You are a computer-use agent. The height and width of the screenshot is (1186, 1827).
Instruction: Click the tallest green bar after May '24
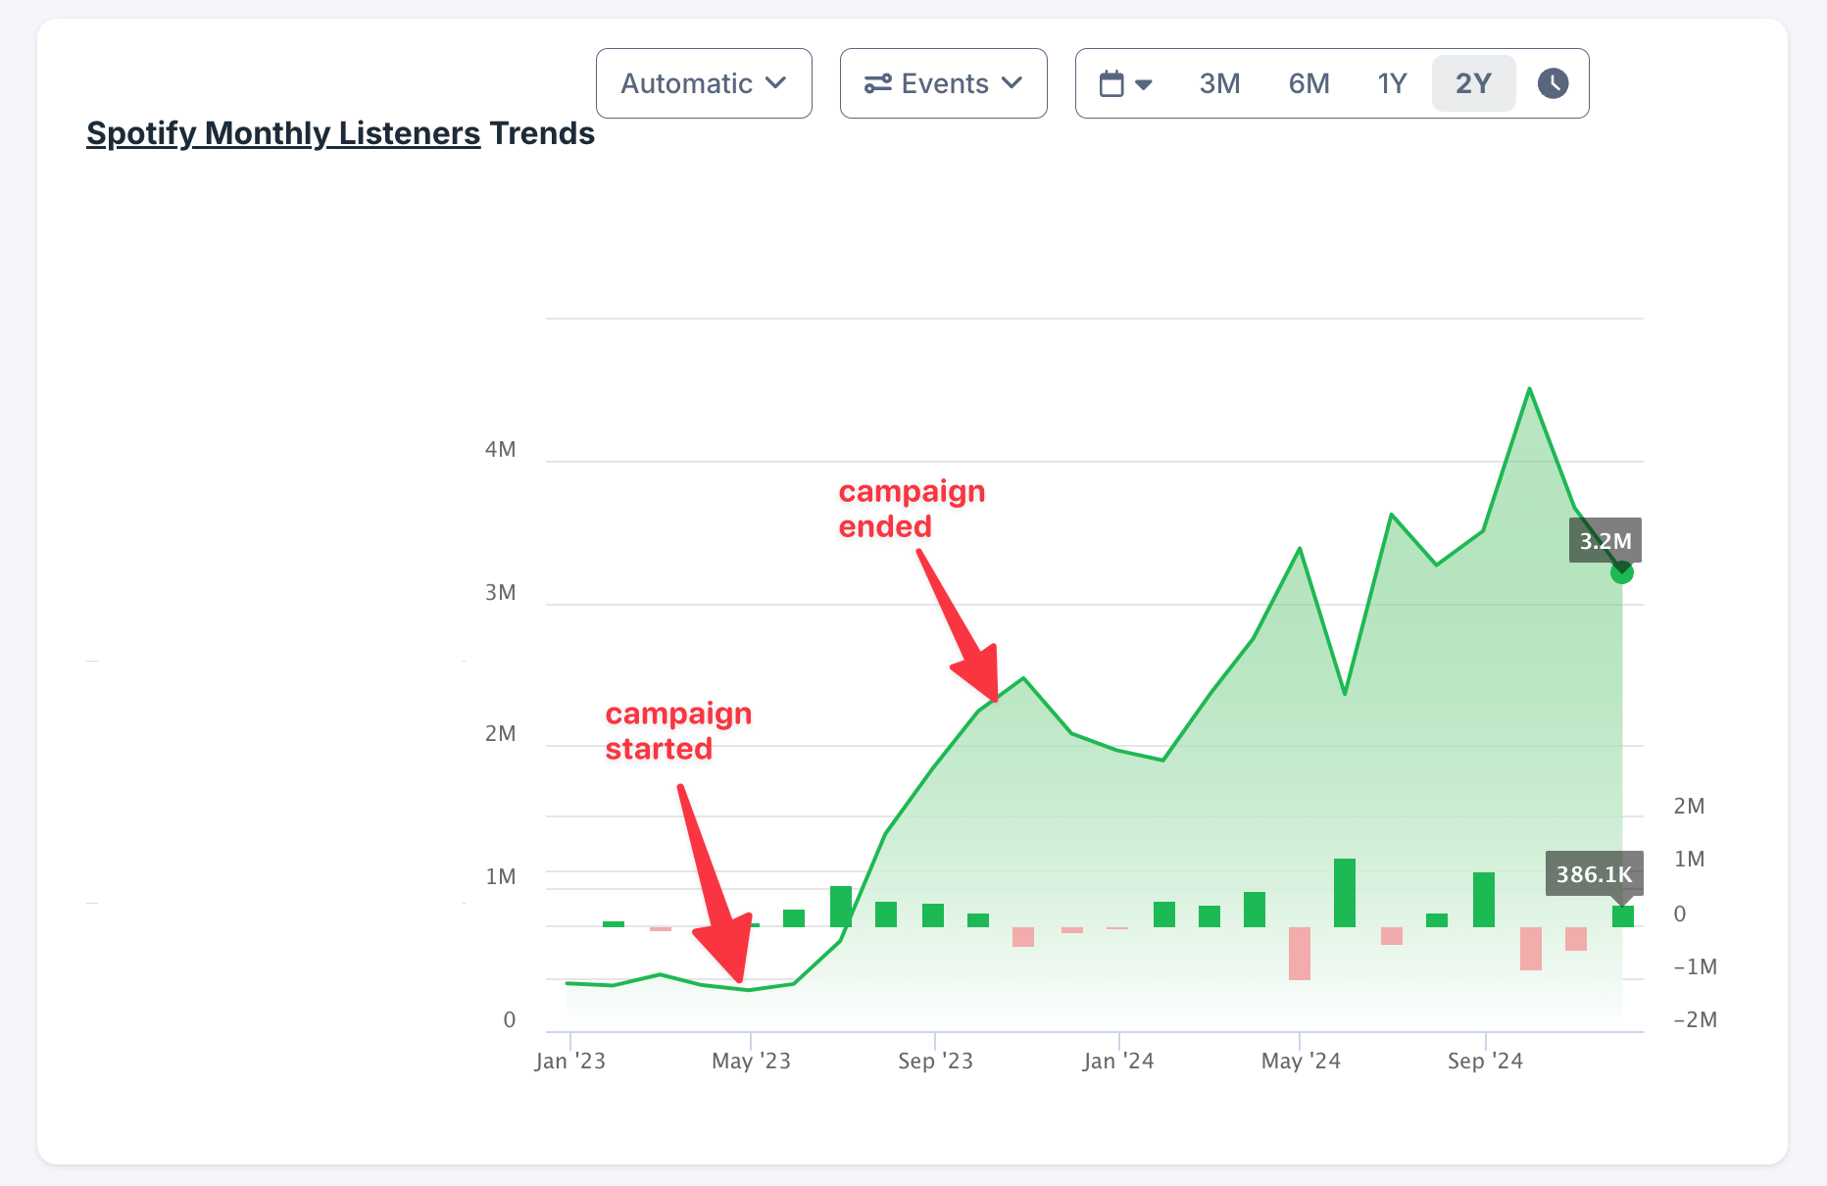pos(1345,893)
